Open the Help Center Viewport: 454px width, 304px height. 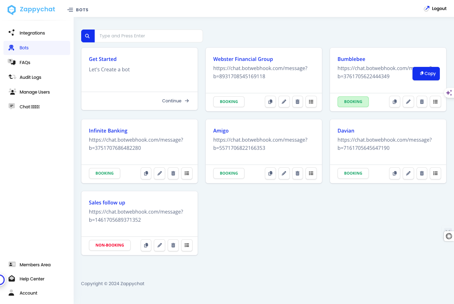click(x=37, y=279)
